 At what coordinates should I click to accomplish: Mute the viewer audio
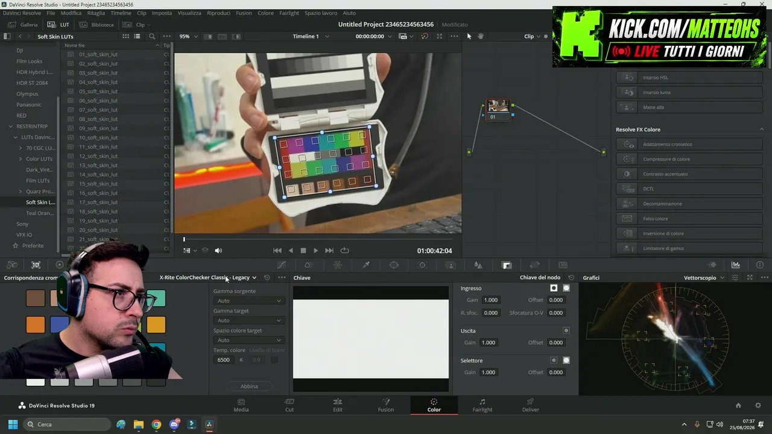click(x=218, y=251)
